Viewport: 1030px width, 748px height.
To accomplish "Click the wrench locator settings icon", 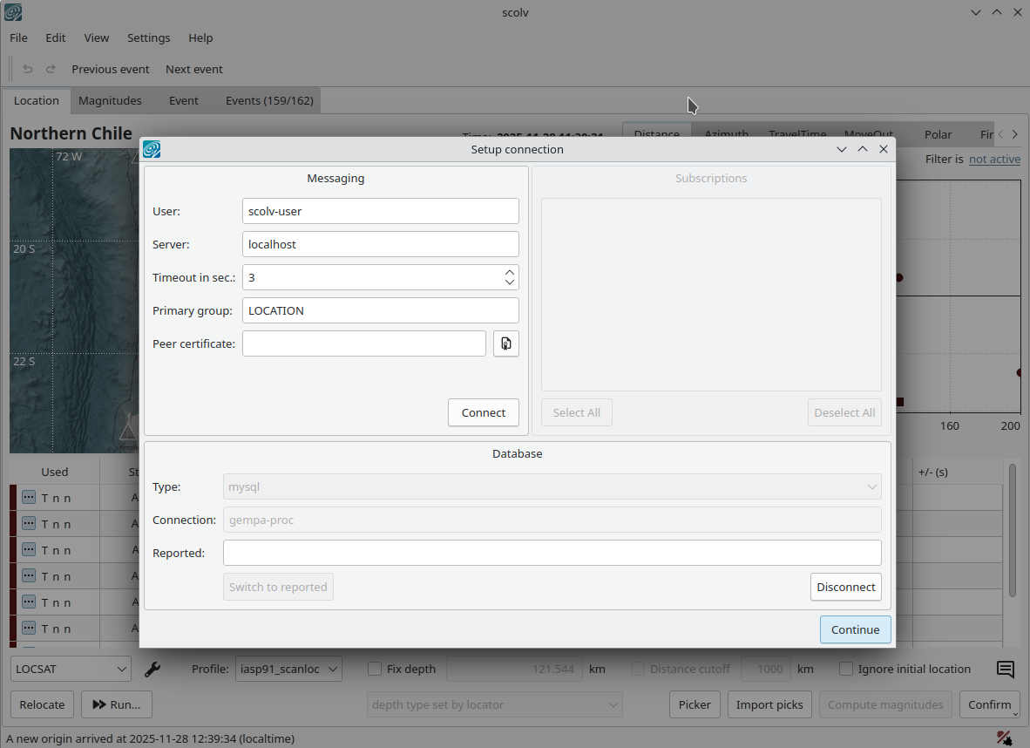I will click(152, 670).
